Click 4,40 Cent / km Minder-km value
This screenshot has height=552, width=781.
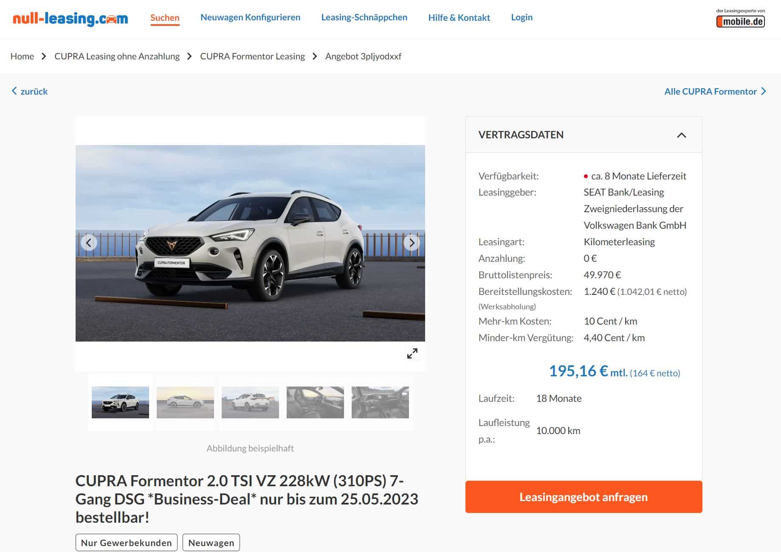[x=614, y=338]
